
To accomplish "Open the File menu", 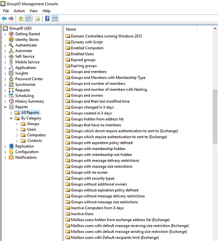I will tap(6, 11).
